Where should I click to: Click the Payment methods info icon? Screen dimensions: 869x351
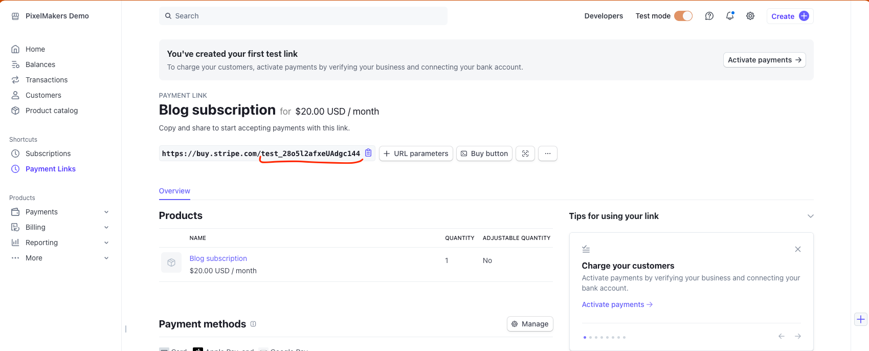click(253, 324)
